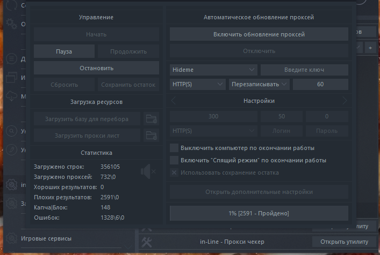380x255 pixels.
Task: Click the magnifier search icon in left sidebar
Action: [11, 131]
